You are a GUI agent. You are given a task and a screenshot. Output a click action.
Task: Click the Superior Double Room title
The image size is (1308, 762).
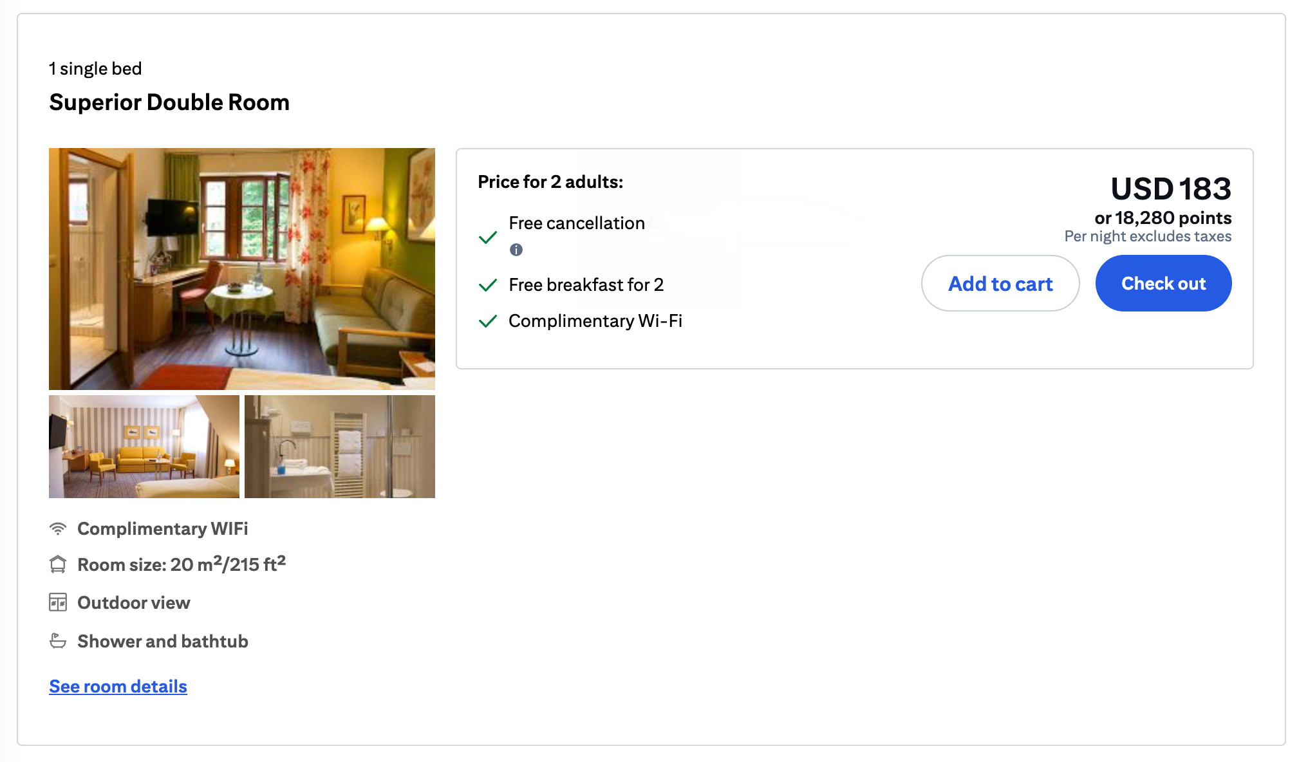tap(169, 102)
